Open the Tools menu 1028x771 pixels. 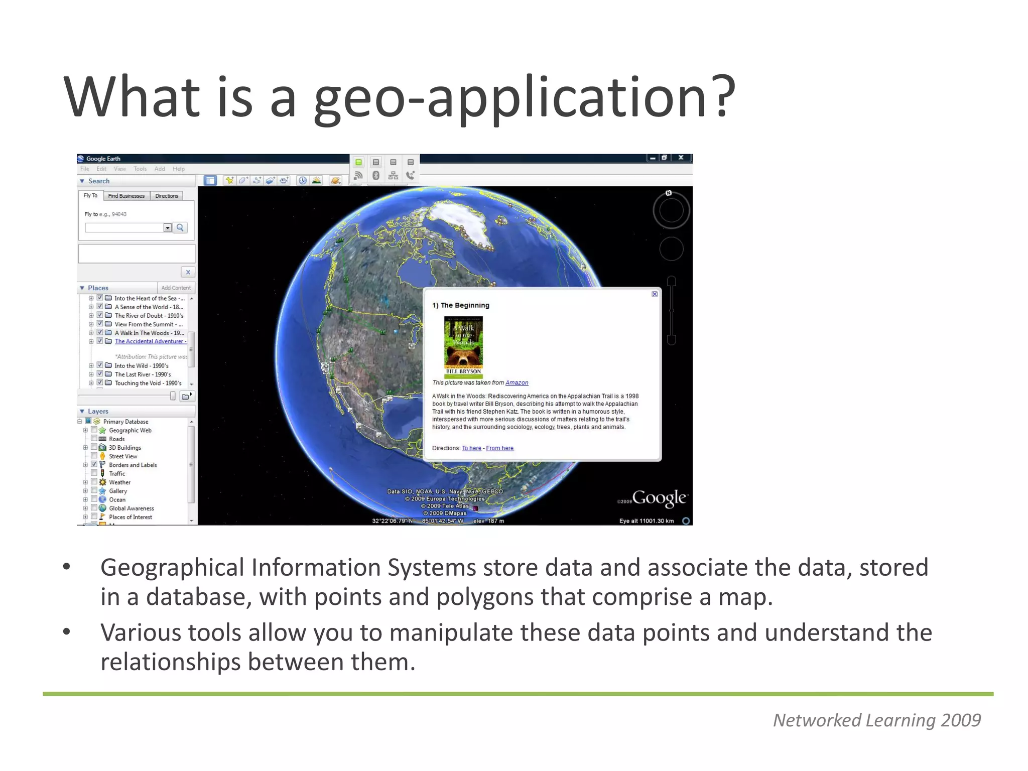(x=140, y=169)
